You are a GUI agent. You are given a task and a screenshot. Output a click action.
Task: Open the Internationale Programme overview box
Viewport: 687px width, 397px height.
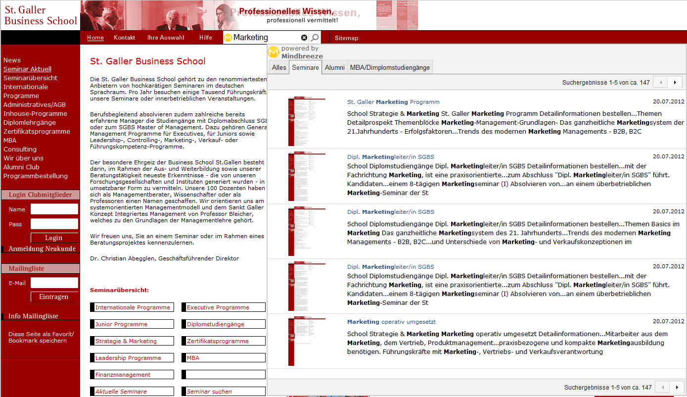[132, 307]
